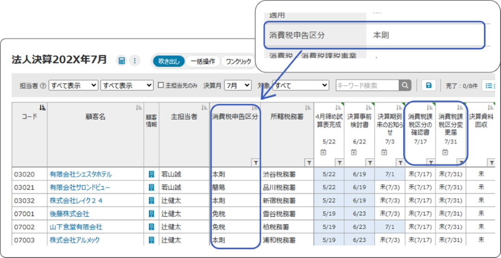Click the calendar icon under 5/22 in header
Image resolution: width=501 pixels, height=258 pixels.
point(323,152)
